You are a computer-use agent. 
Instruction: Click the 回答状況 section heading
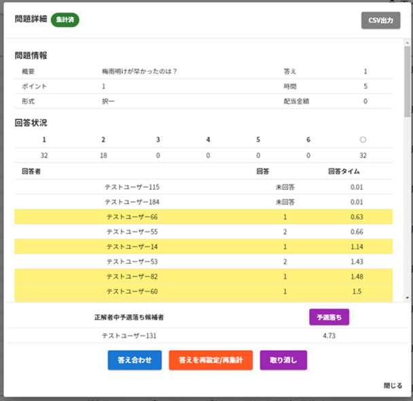(x=31, y=123)
